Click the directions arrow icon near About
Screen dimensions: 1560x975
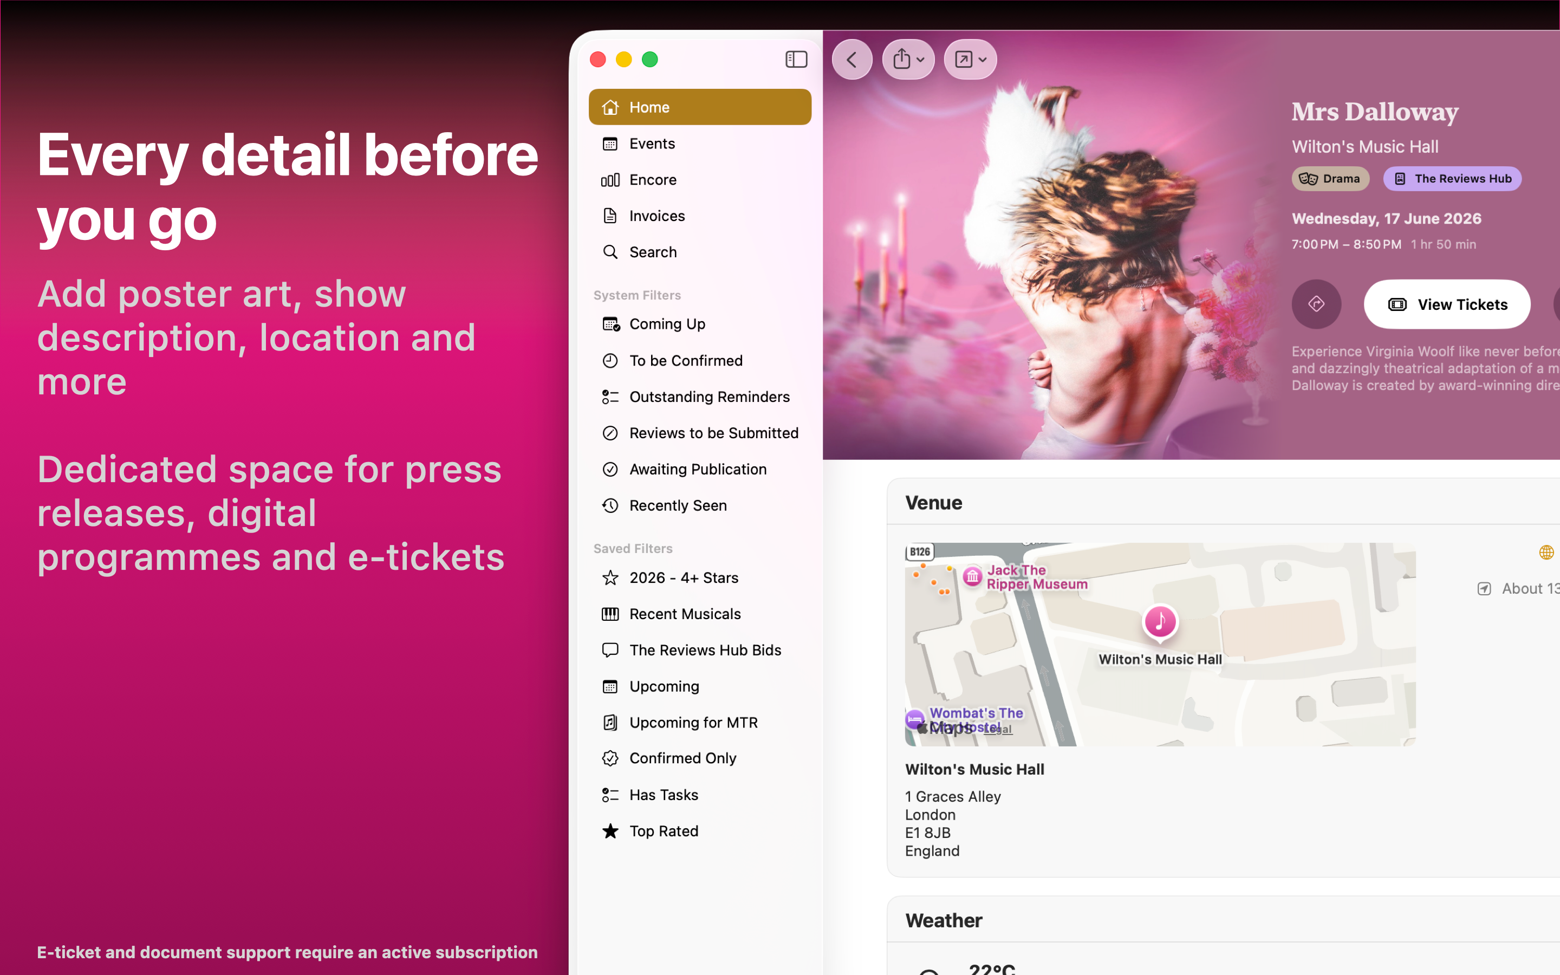click(1484, 589)
